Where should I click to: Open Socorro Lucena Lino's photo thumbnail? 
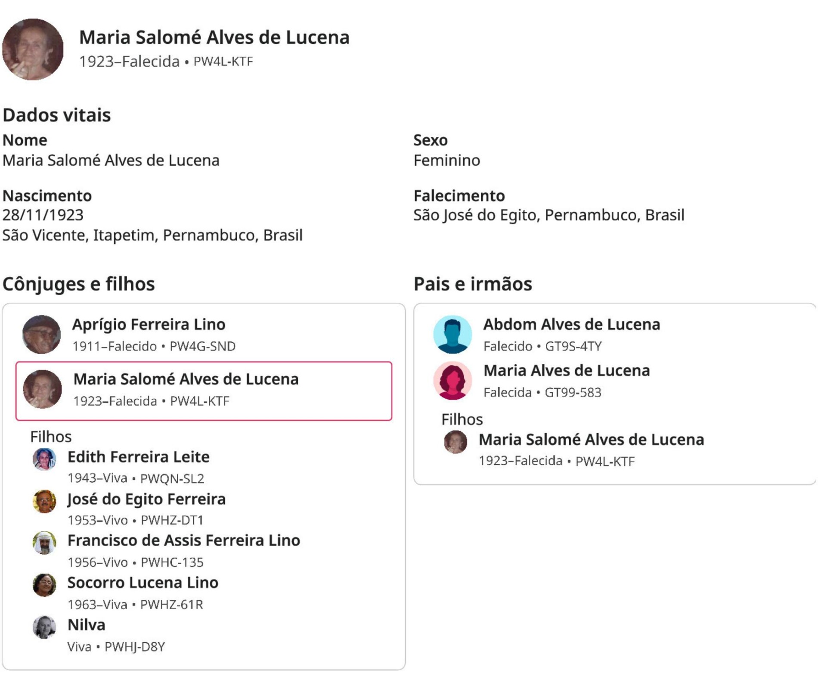click(44, 585)
